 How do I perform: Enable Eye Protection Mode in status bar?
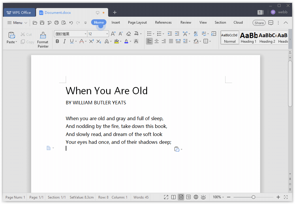[203, 197]
